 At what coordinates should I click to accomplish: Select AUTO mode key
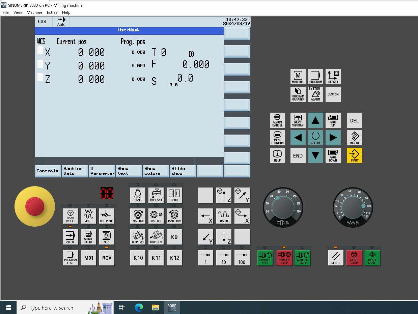(x=70, y=237)
